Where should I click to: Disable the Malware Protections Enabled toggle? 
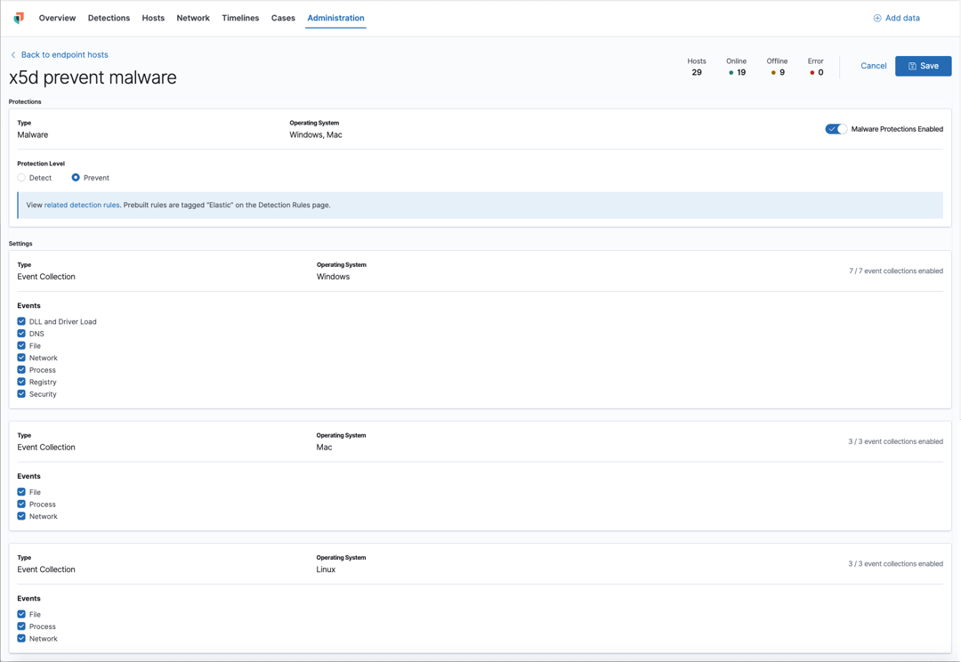835,128
